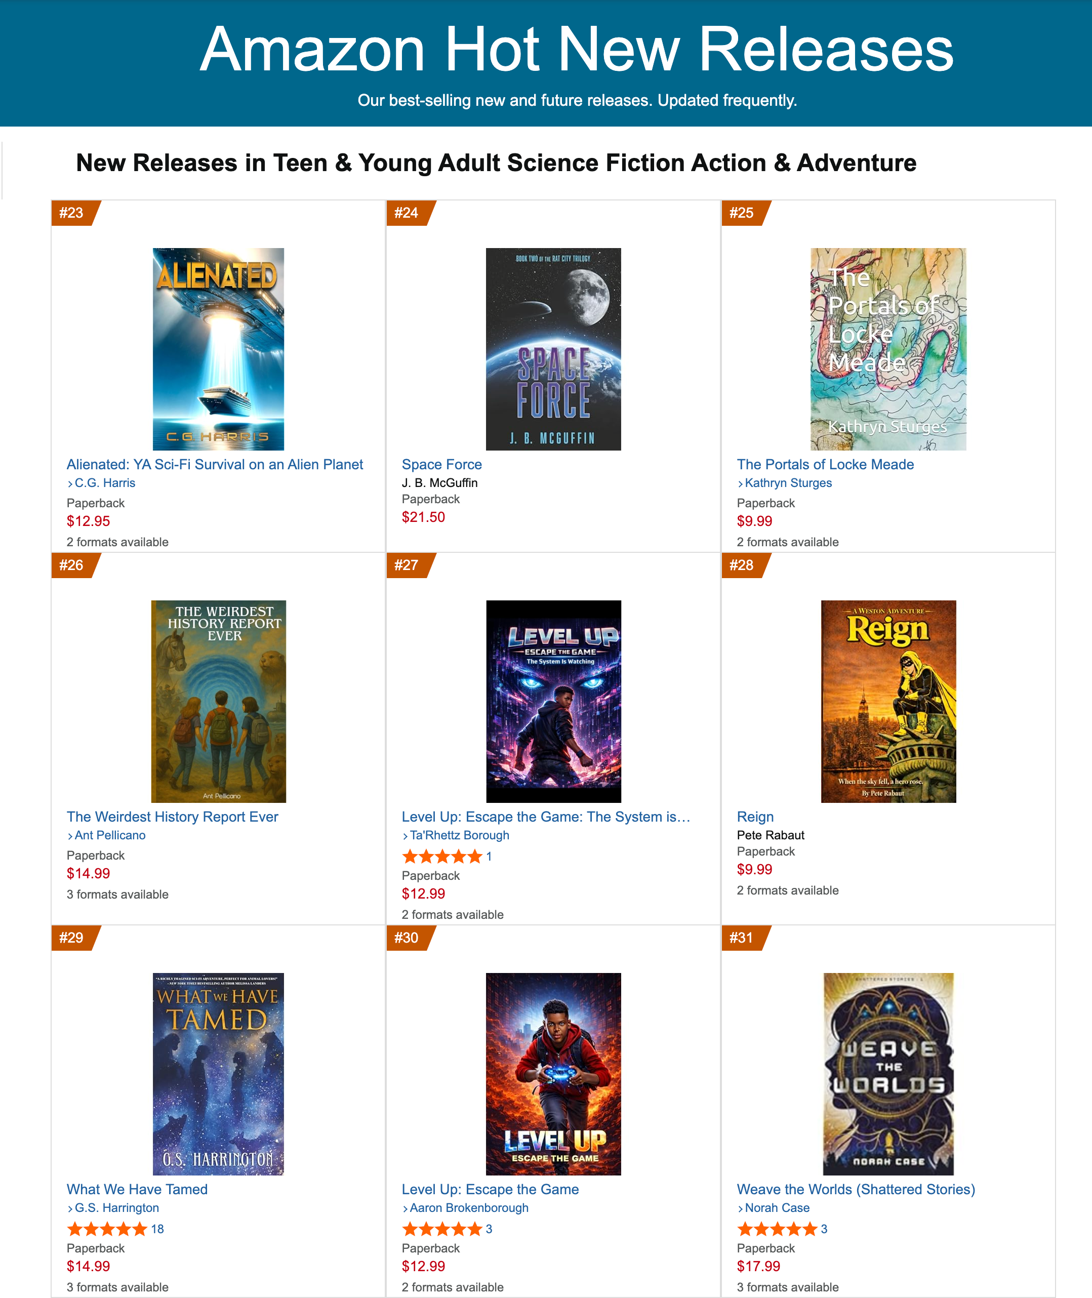Open Norah Case author page

coord(777,1207)
